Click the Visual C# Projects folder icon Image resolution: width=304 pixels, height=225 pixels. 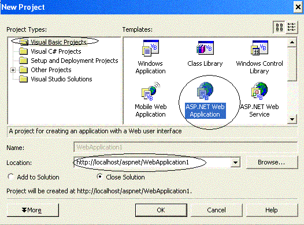point(24,51)
